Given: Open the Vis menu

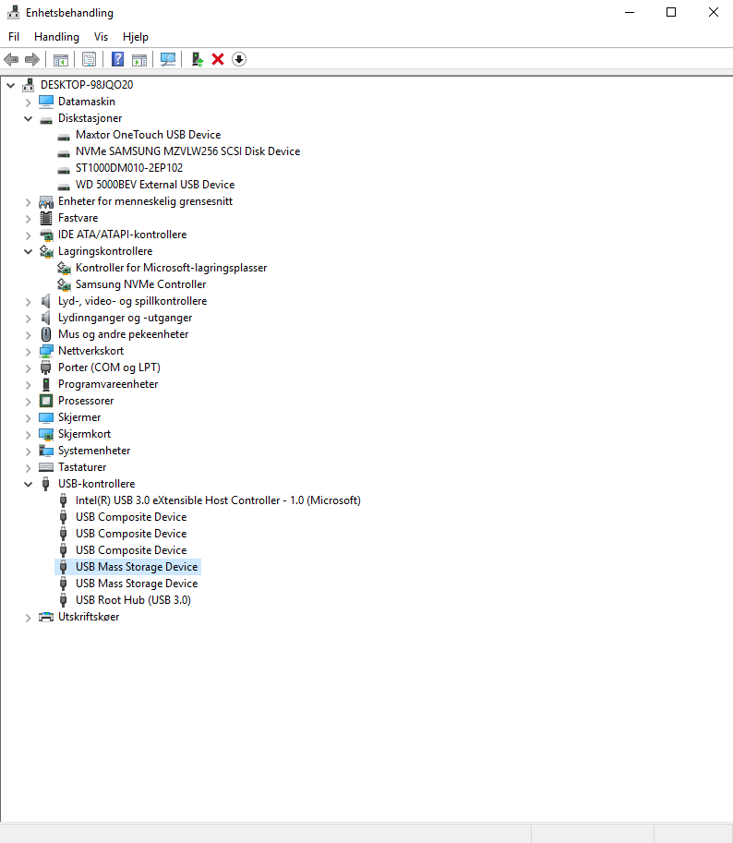Looking at the screenshot, I should click(101, 37).
